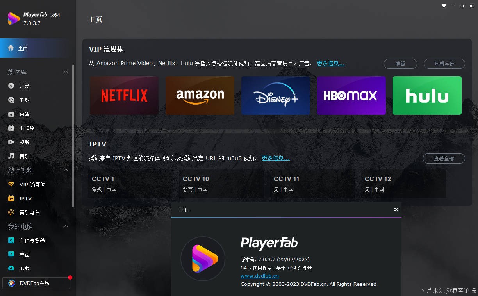Click the collection icon for 合集
Image resolution: width=478 pixels, height=296 pixels.
pos(11,114)
